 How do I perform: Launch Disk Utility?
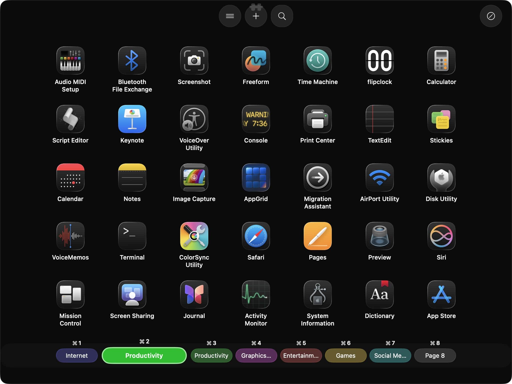(441, 177)
